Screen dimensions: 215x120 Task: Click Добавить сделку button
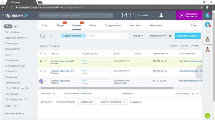(x=187, y=36)
